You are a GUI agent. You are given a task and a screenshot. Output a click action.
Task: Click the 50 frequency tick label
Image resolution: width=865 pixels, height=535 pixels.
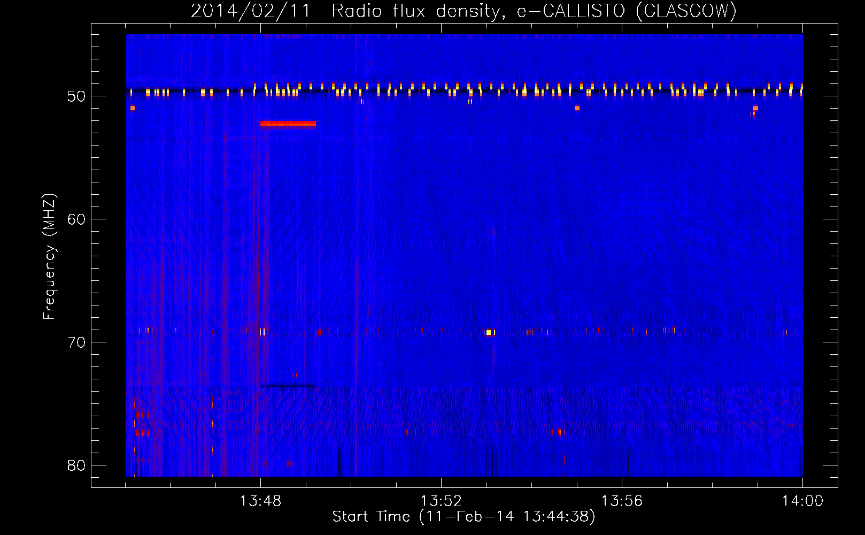pos(76,97)
